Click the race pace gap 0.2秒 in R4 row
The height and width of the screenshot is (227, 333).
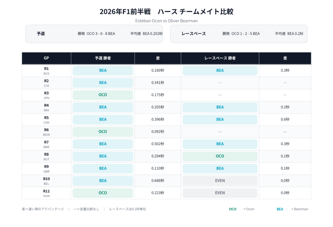285,107
